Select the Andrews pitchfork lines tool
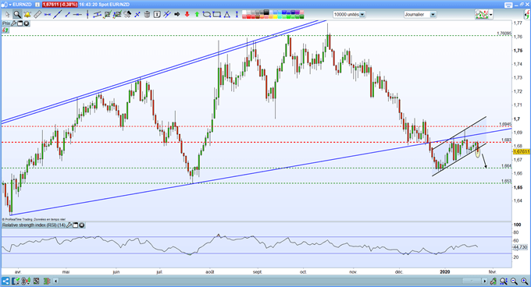 (x=167, y=14)
